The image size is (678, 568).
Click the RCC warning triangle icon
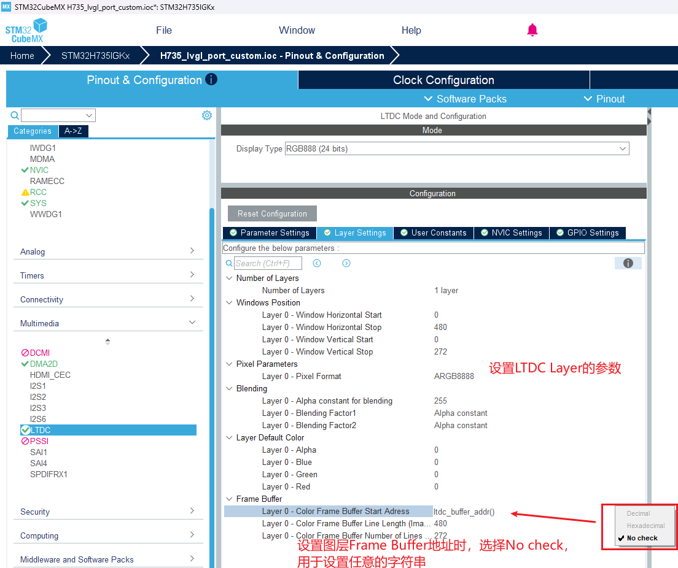[25, 192]
